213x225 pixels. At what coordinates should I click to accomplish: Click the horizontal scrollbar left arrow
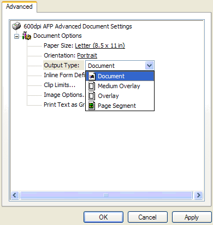[15, 195]
